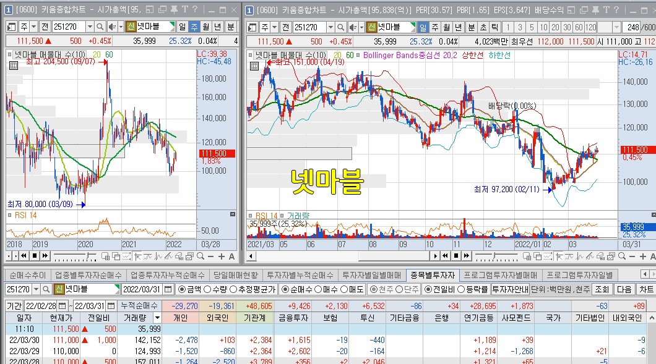Open stock code dropdown in right chart toolbar
The width and height of the screenshot is (656, 364).
tap(330, 28)
